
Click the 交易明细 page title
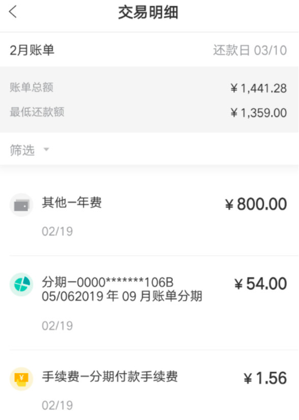click(148, 13)
